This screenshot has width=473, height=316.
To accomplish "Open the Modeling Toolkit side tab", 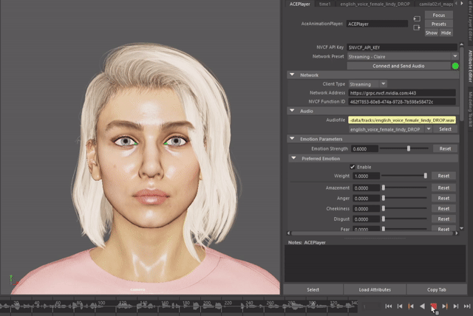I will 470,109.
